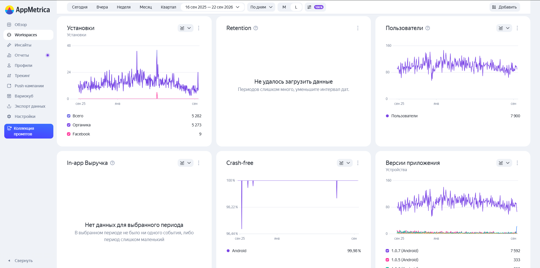Screen dimensions: 540x268
Task: Toggle the Facebook series checkbox
Action: (69, 134)
